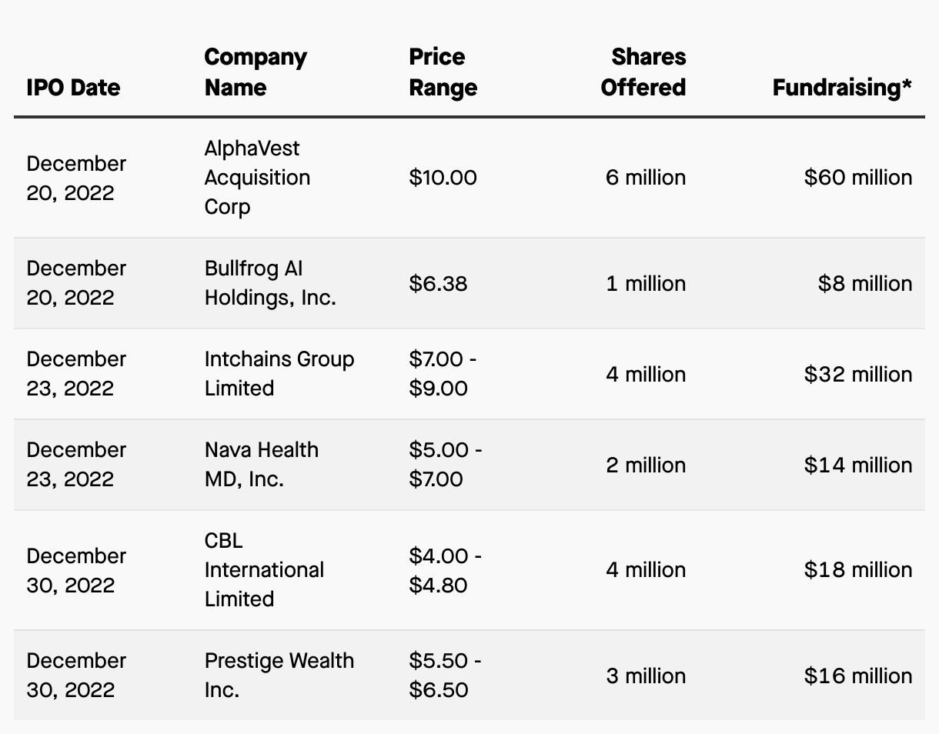Select CBL International Limited company name

point(264,570)
